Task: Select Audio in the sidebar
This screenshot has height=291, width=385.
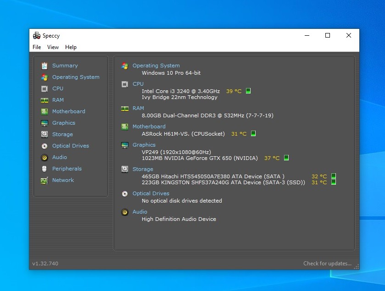Action: pyautogui.click(x=59, y=157)
